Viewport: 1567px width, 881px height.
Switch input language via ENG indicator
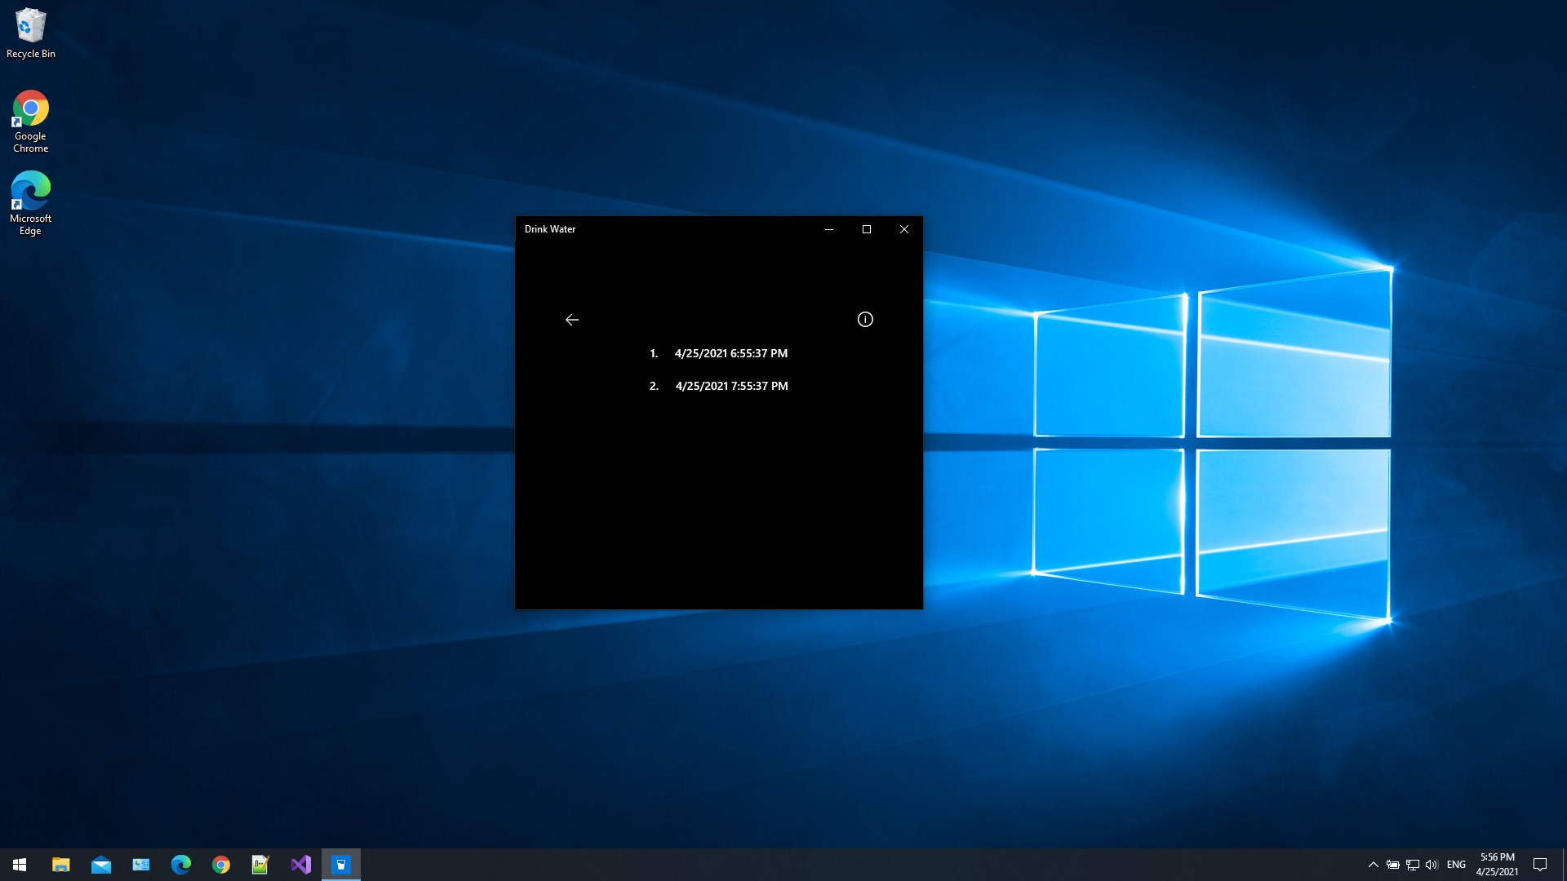tap(1456, 865)
